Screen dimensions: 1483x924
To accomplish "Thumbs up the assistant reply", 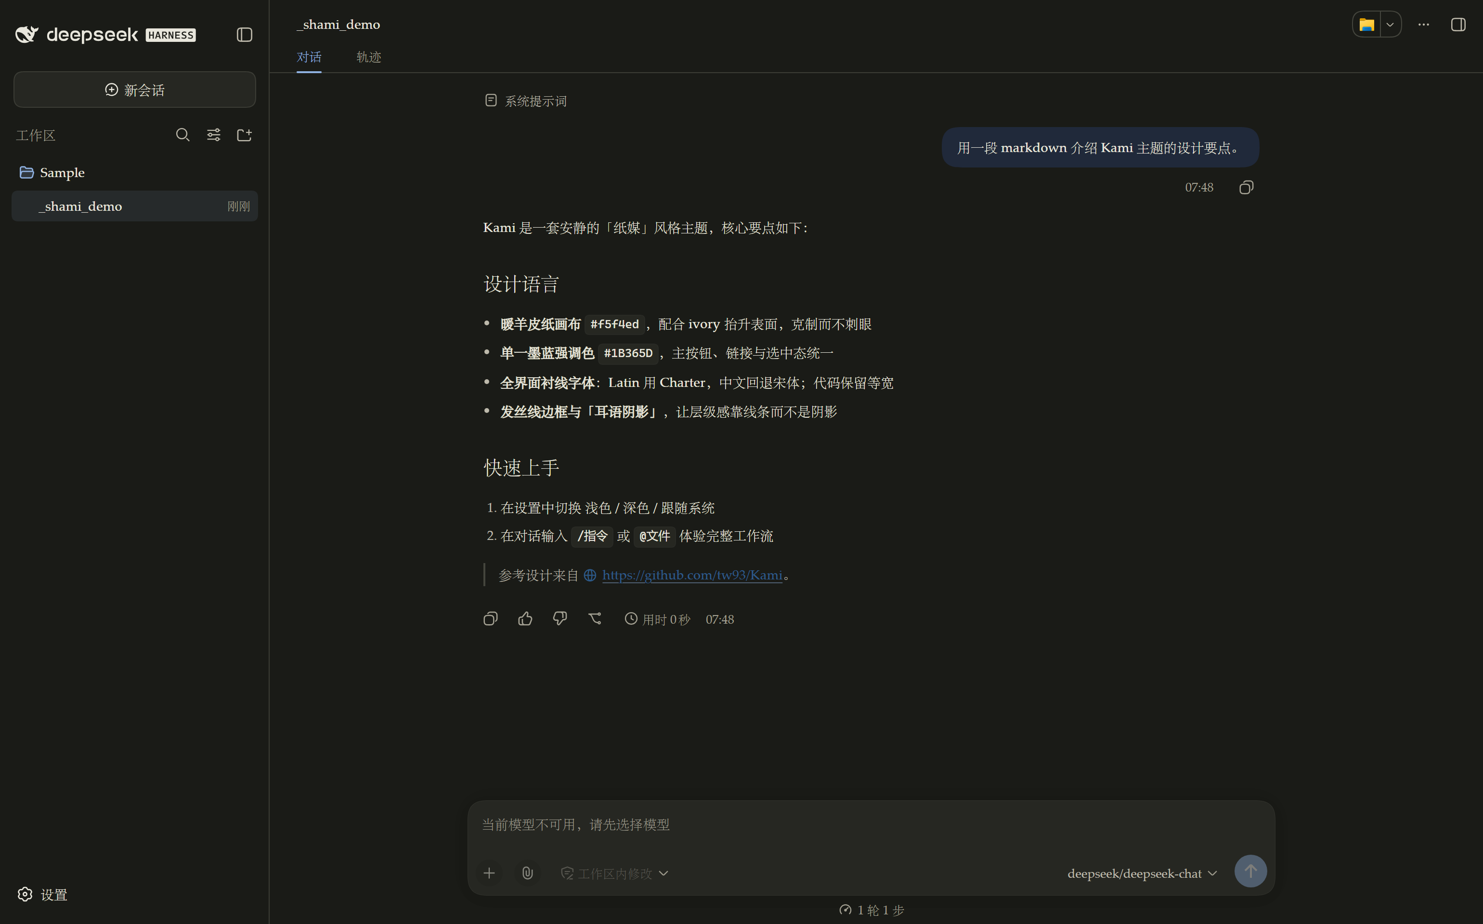I will click(x=525, y=619).
